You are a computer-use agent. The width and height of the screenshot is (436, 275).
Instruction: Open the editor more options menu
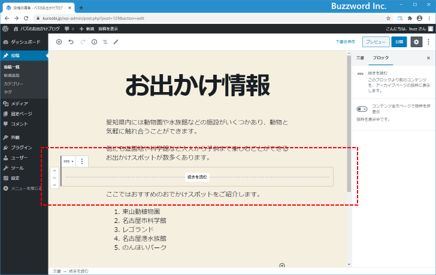coord(428,42)
